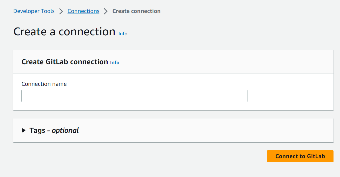Activate the orange GitLab connect button
Screen dimensions: 340x177
300,156
